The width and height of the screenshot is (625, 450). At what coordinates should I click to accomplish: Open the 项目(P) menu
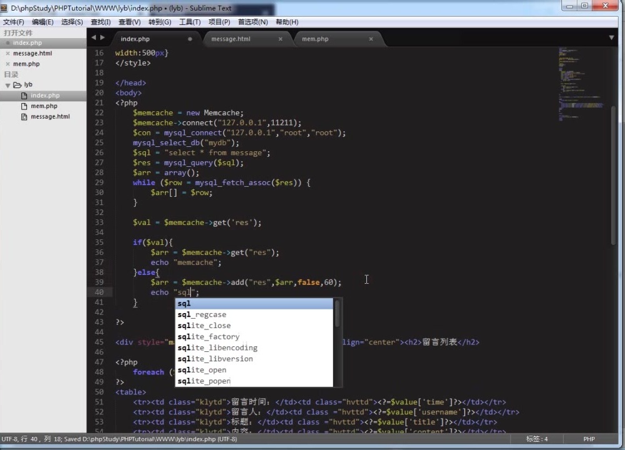point(219,22)
